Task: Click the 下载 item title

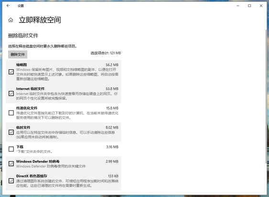Action: point(20,147)
